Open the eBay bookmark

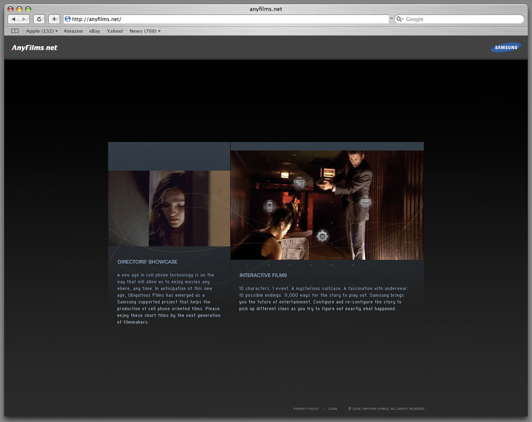(95, 31)
